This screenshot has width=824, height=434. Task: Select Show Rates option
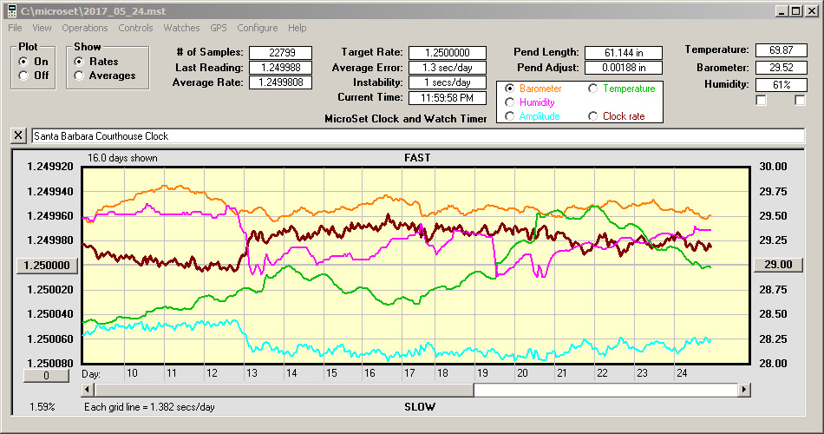(x=79, y=62)
